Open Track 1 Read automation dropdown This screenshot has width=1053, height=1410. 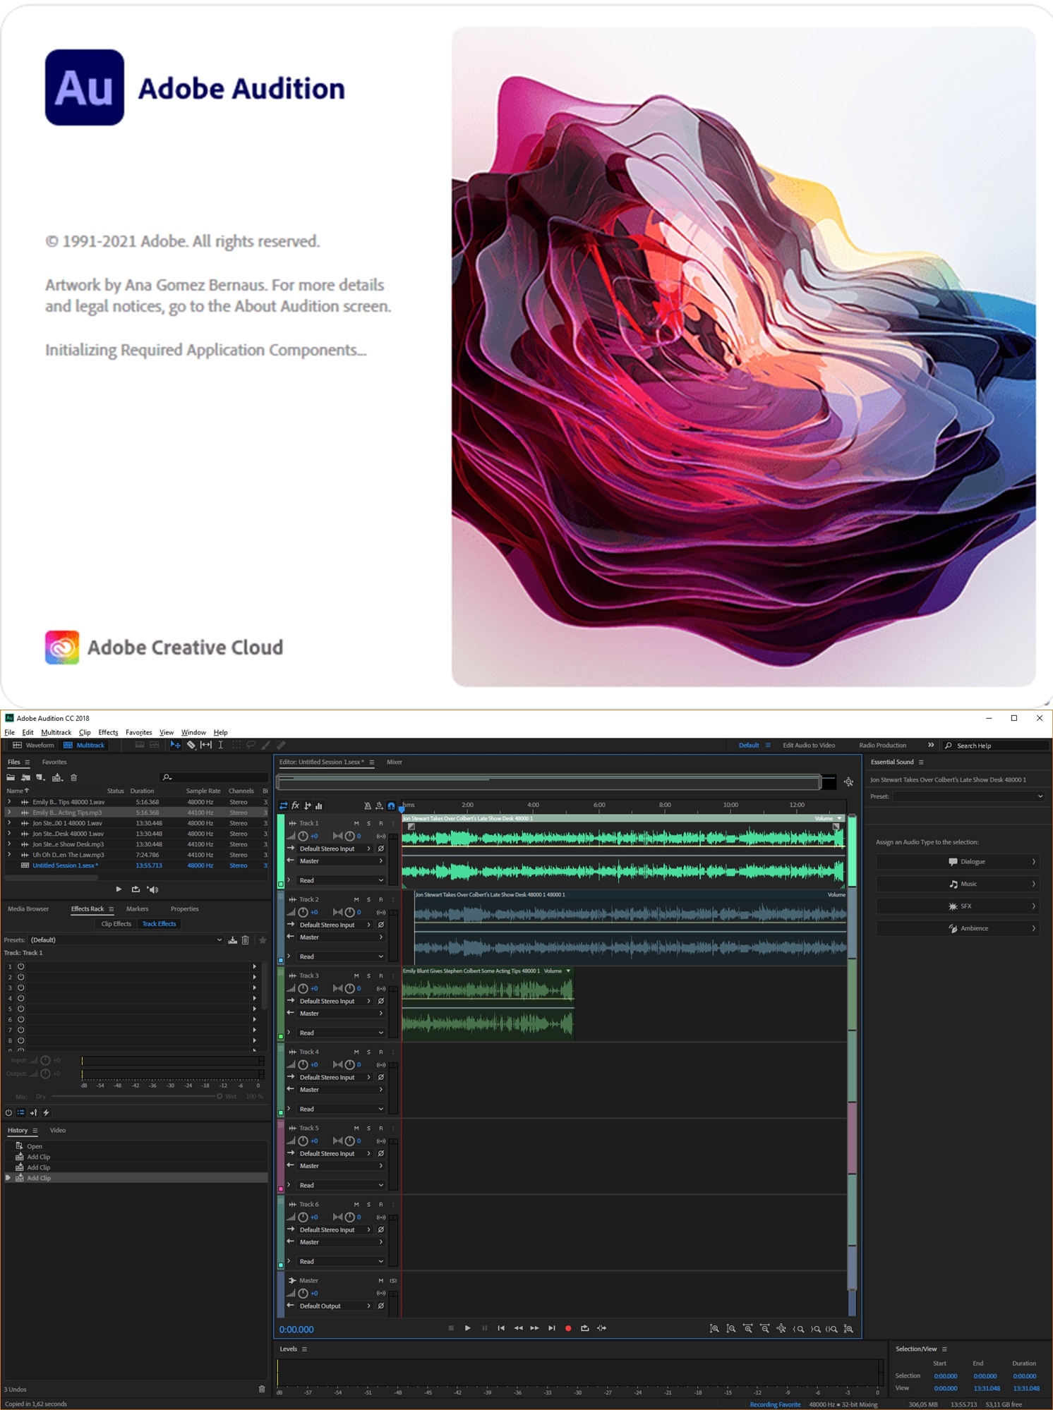(x=340, y=880)
